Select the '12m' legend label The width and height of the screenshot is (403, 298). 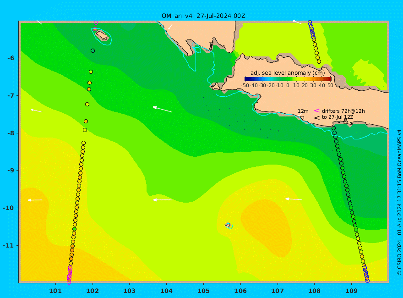[x=303, y=111]
